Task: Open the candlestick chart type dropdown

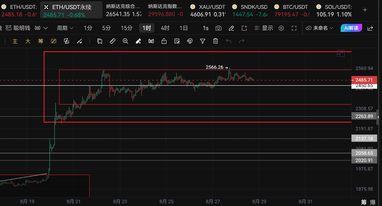Action: (x=41, y=28)
